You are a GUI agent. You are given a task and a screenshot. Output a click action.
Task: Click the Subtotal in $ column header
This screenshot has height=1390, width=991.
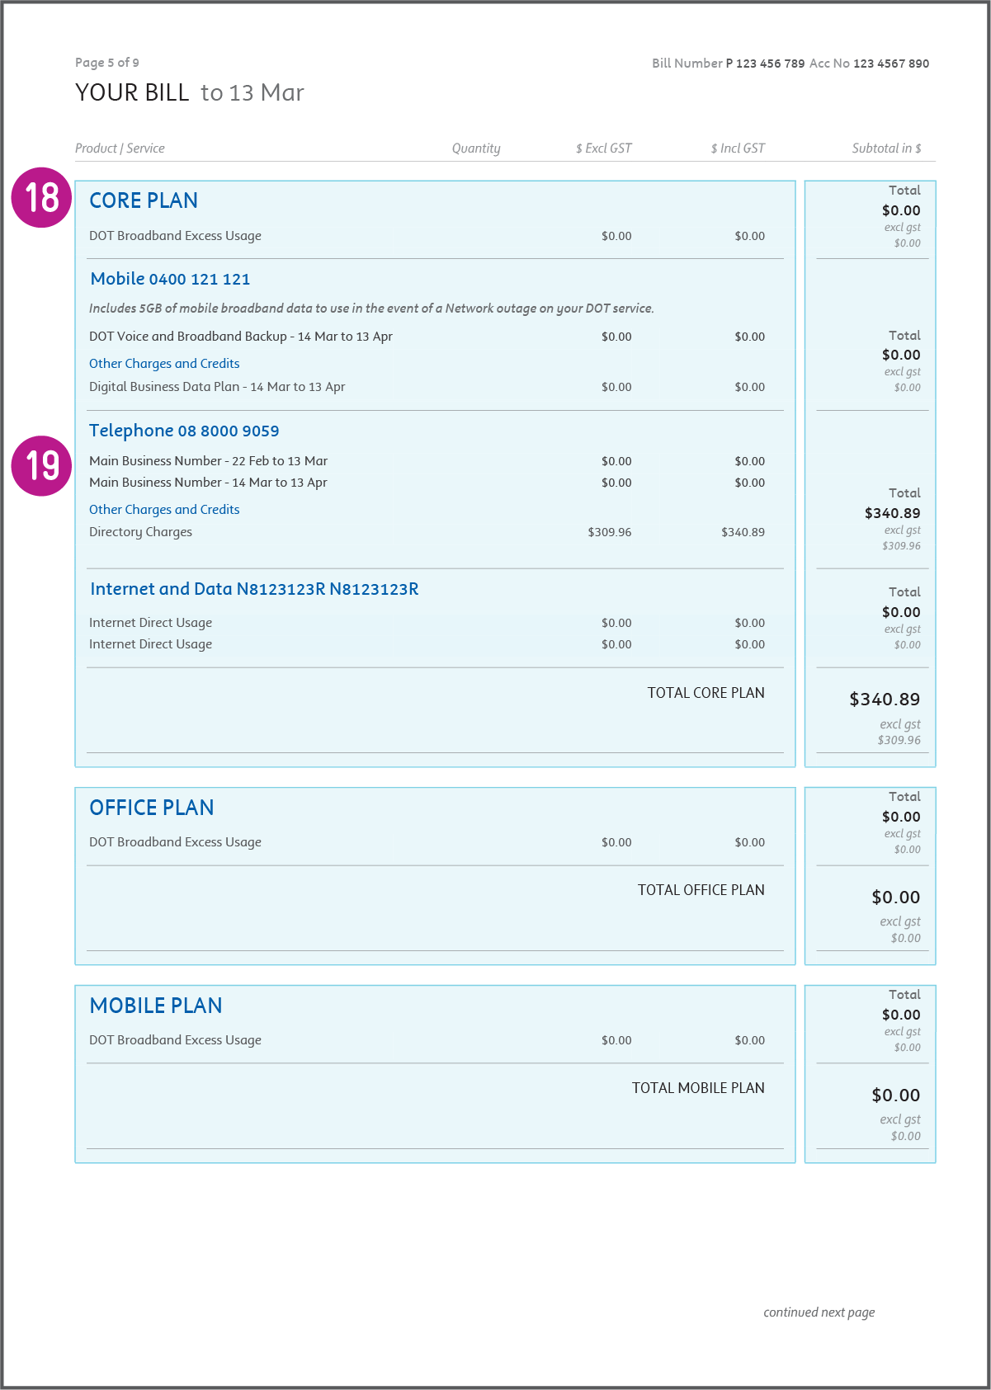click(x=887, y=148)
